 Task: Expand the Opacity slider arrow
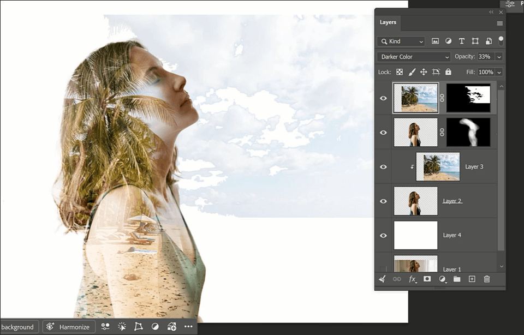[499, 57]
